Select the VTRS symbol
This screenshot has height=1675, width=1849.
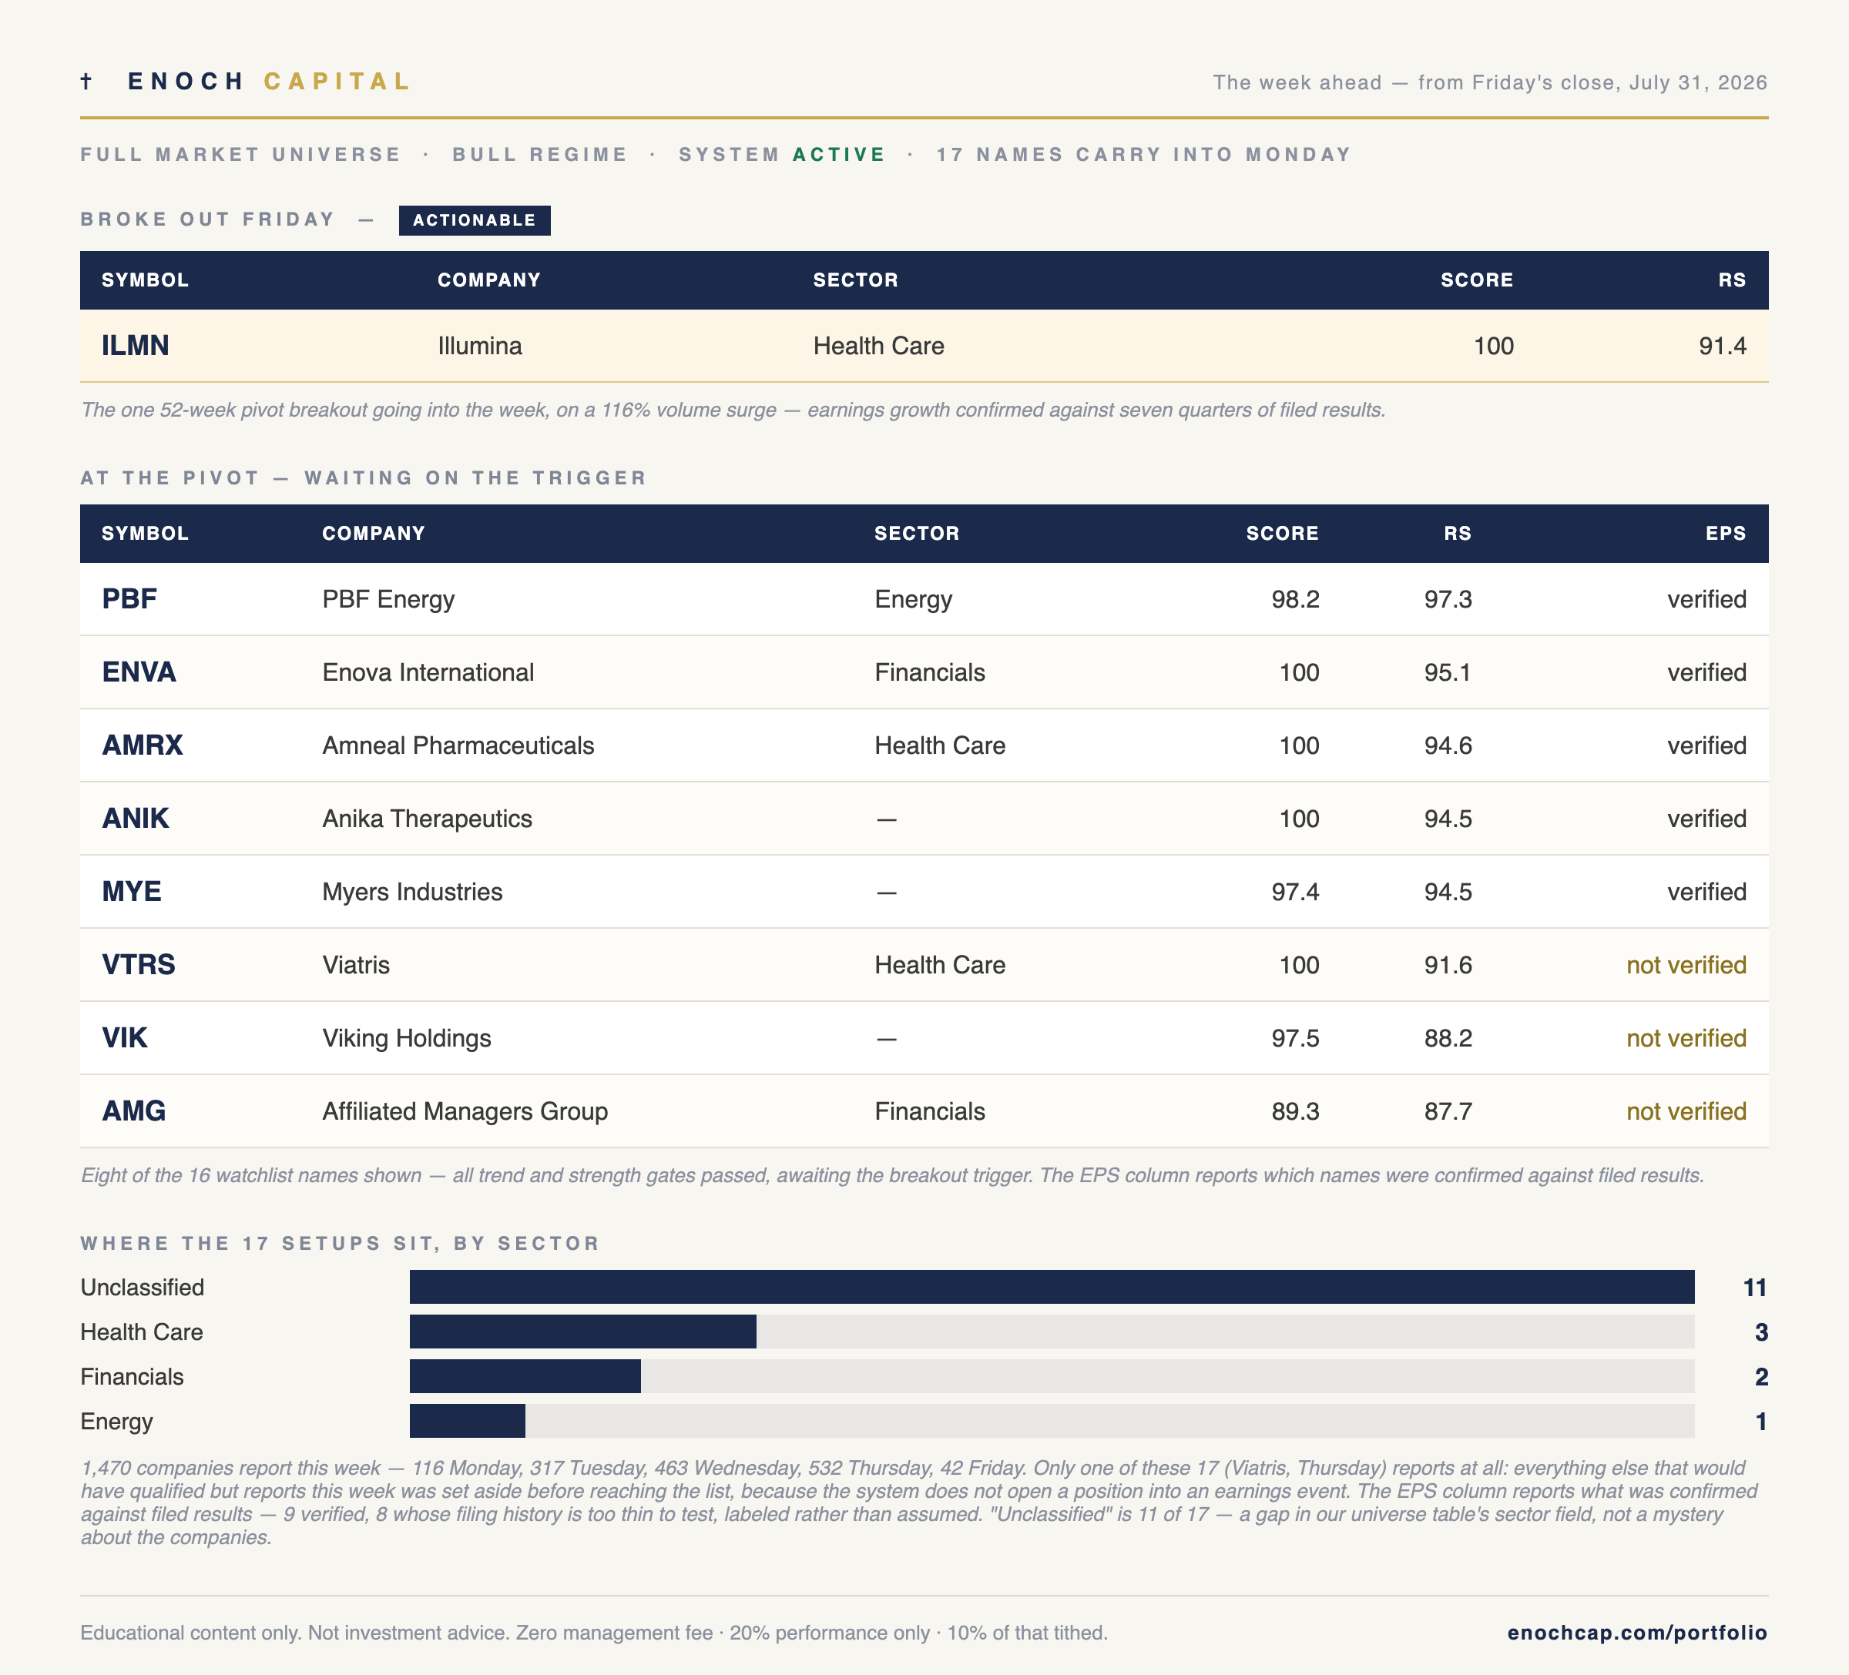click(x=139, y=964)
